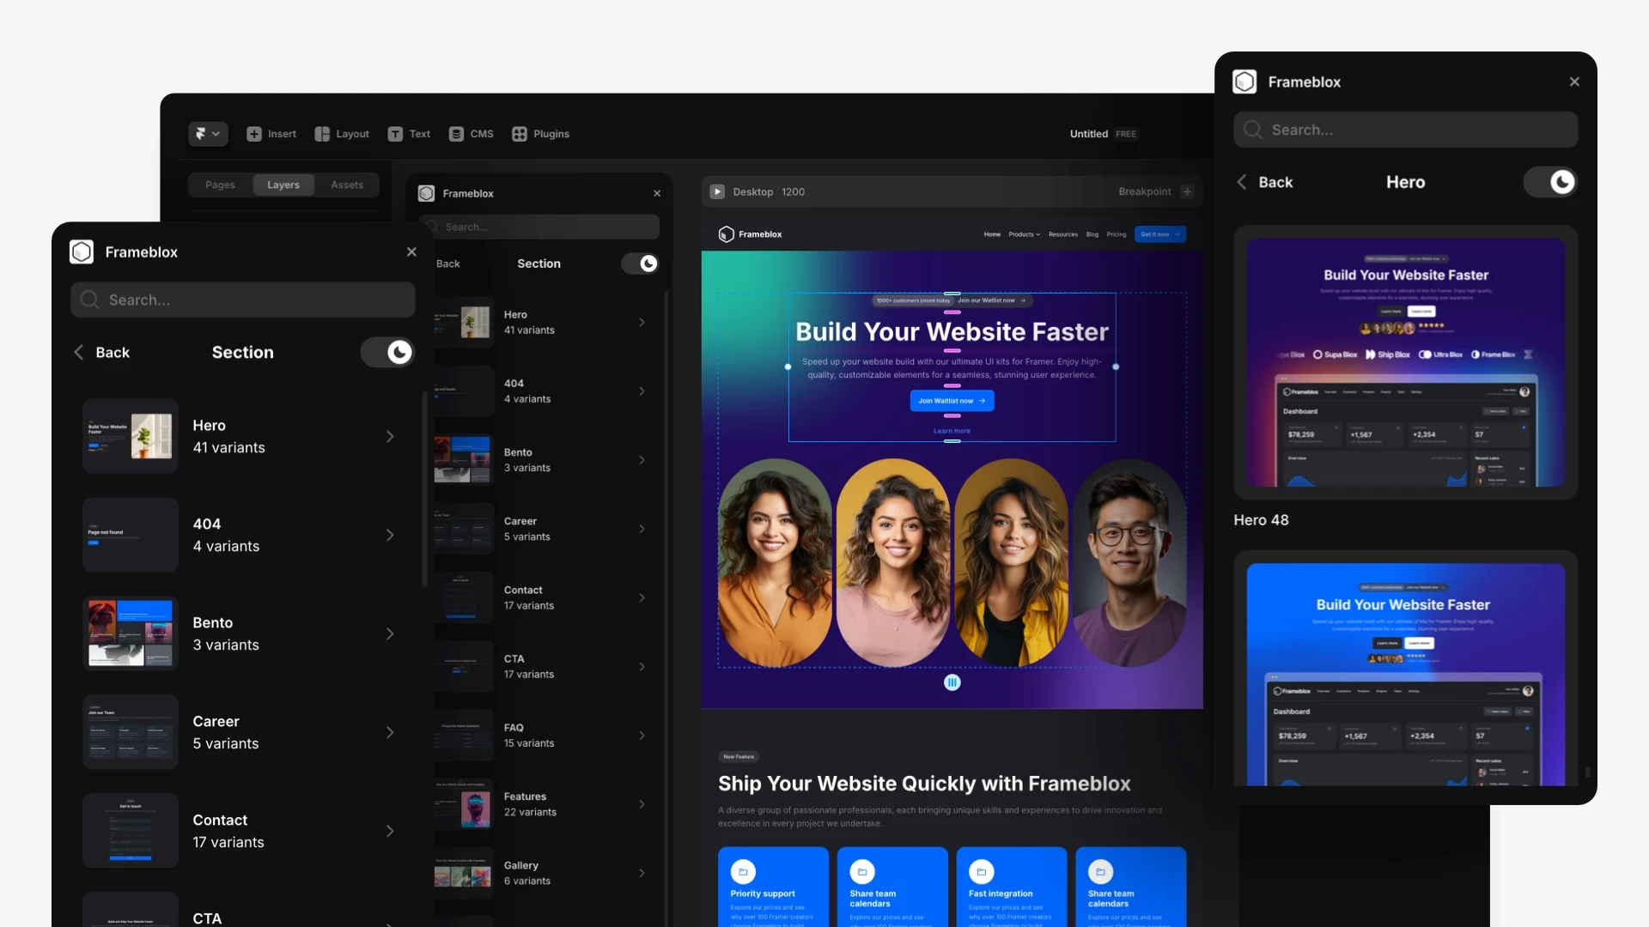Click the New Feature badge on the canvas
1649x927 pixels.
(739, 756)
